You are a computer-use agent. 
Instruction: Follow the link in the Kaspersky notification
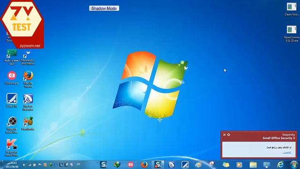pyautogui.click(x=286, y=153)
